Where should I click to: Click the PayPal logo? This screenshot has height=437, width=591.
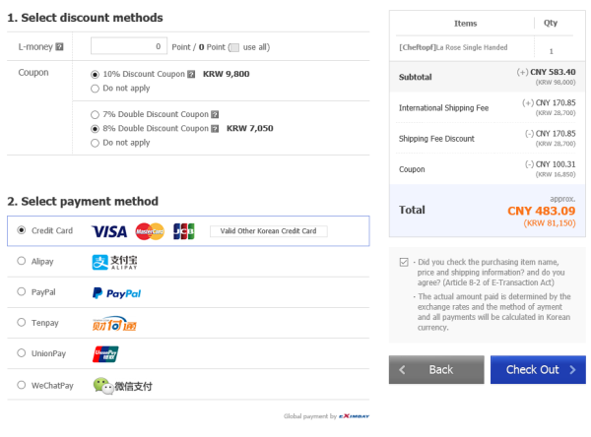116,293
